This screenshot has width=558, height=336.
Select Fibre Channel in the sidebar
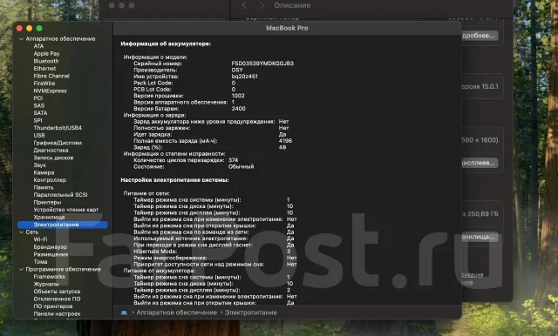coord(51,76)
